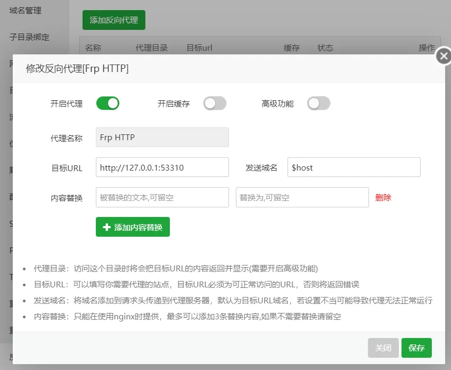Viewport: 451px width, 370px height.
Task: Disable the 开启代理 toggle
Action: (x=108, y=103)
